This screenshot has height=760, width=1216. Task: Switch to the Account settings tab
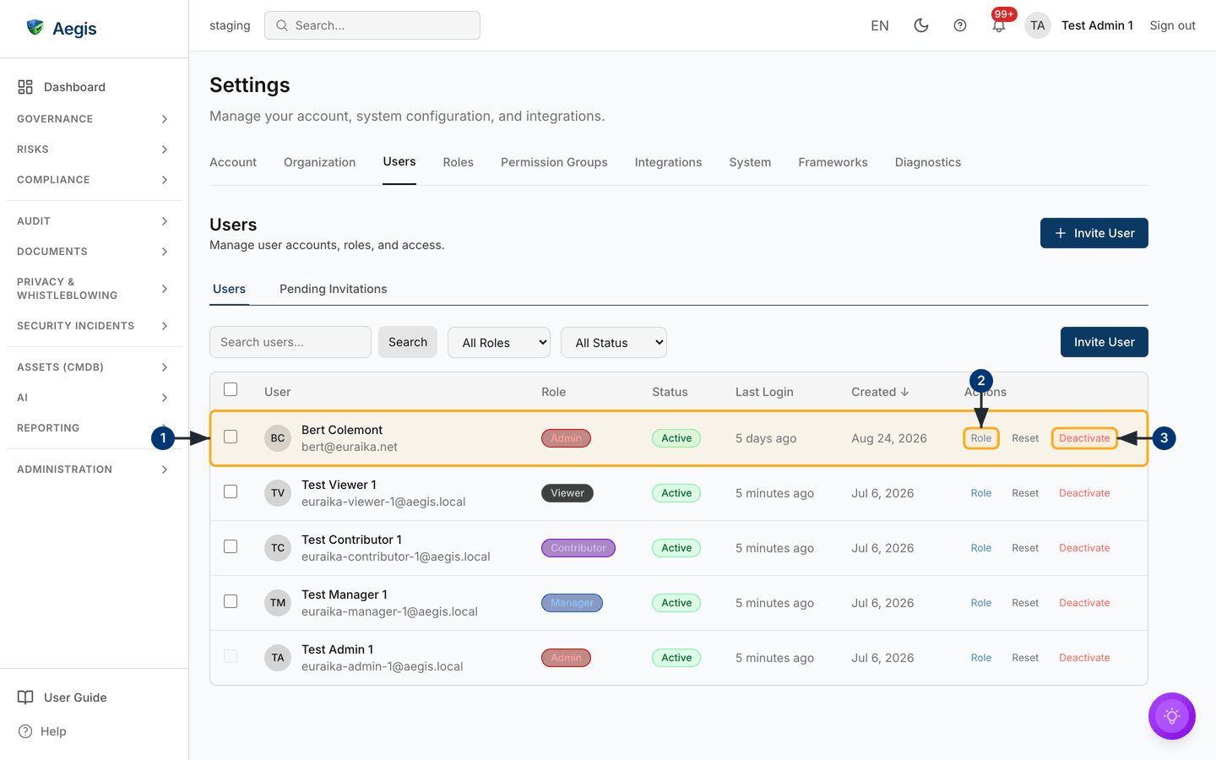tap(233, 162)
